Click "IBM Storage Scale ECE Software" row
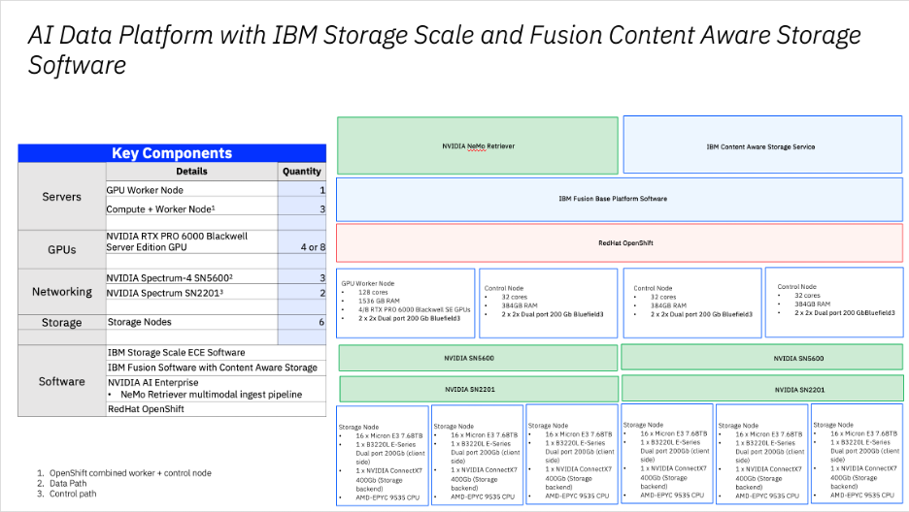The width and height of the screenshot is (909, 512). coord(216,352)
